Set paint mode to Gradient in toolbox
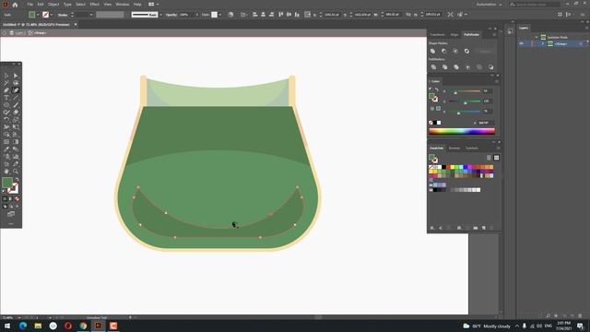The width and height of the screenshot is (590, 332). (10, 199)
